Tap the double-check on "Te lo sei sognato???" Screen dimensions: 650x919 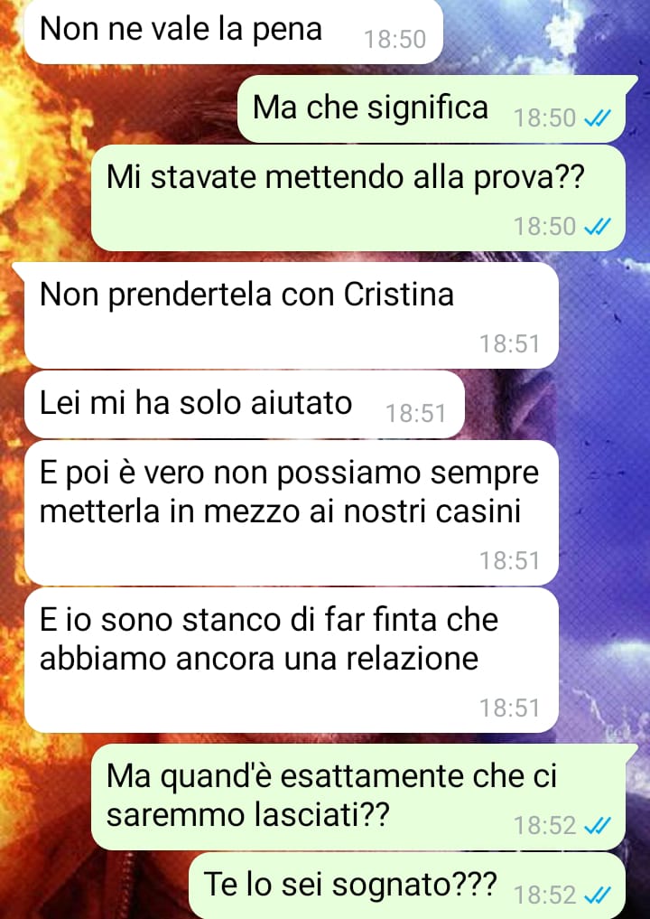tap(598, 896)
